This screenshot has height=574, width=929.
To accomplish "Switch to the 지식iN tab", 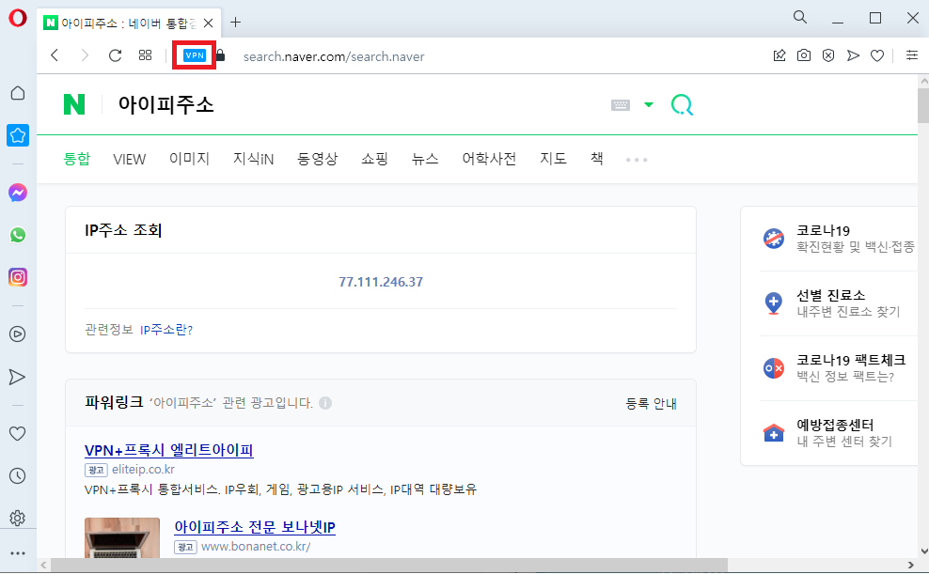I will [x=254, y=159].
